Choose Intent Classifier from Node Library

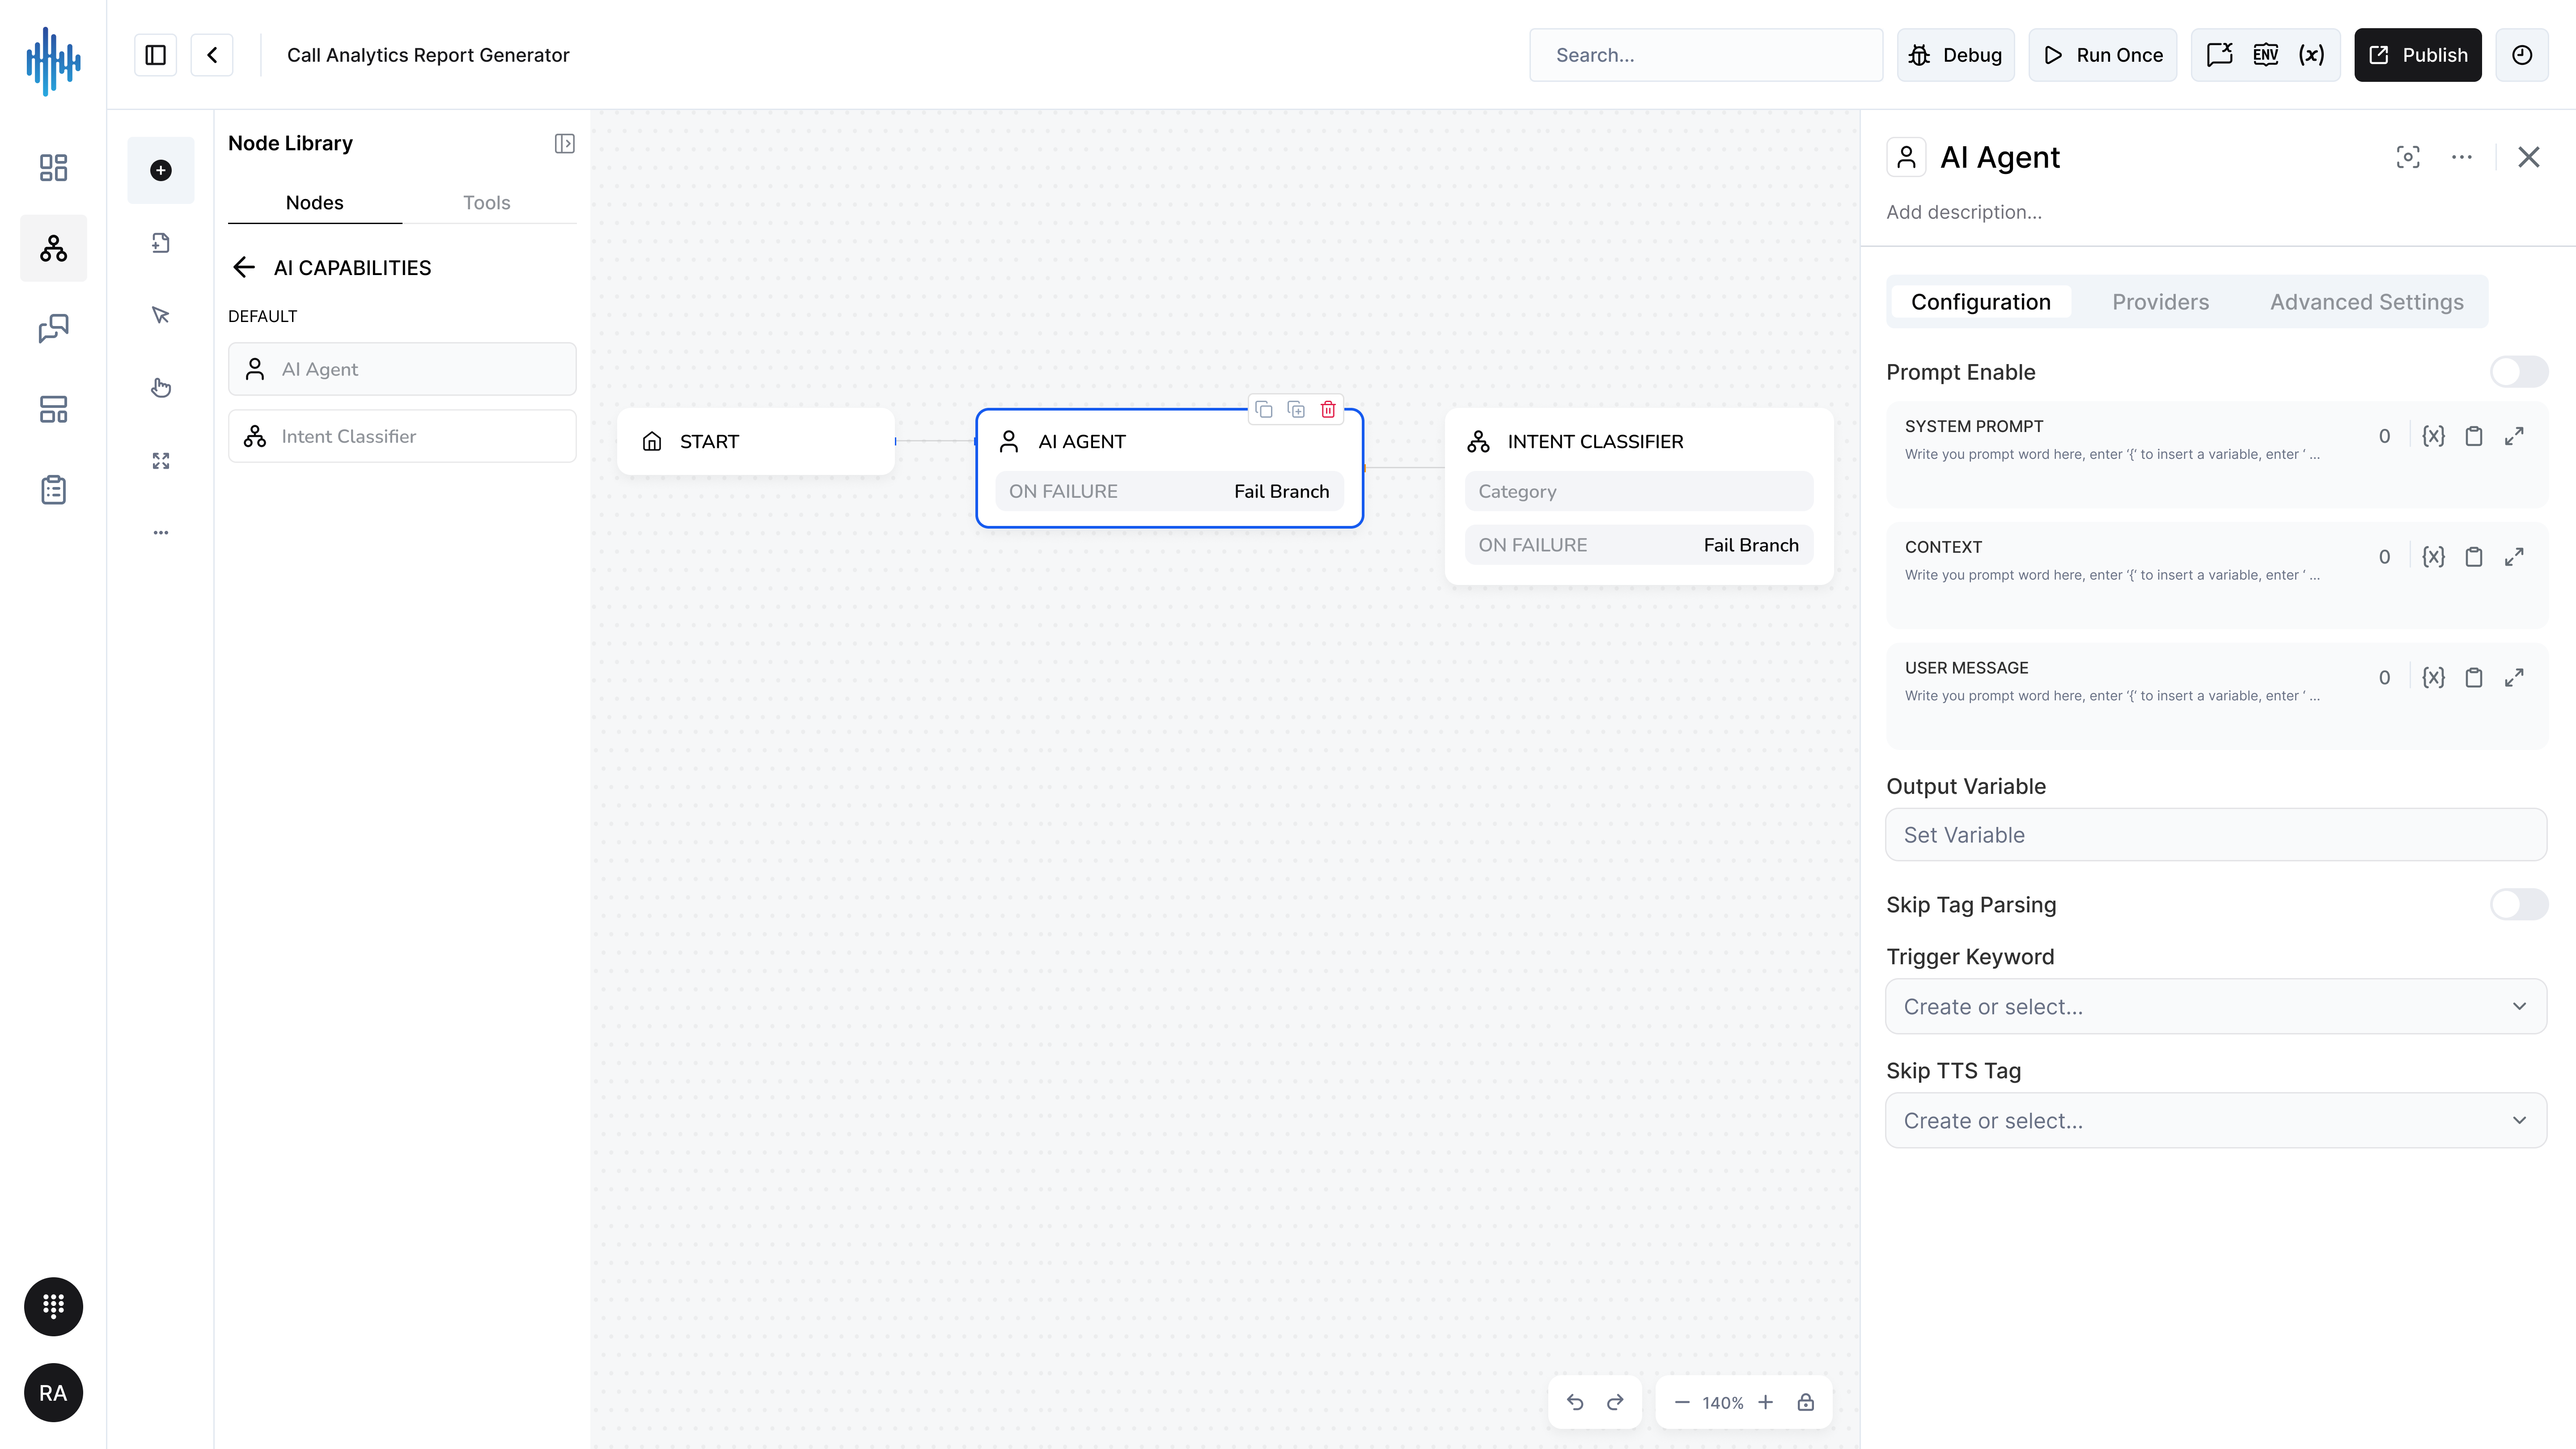[x=402, y=436]
